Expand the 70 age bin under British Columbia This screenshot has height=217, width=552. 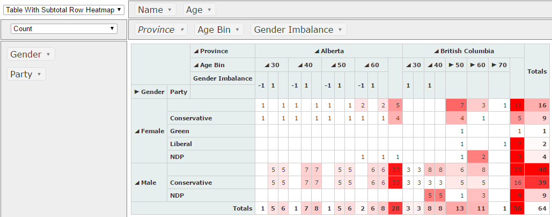click(494, 65)
